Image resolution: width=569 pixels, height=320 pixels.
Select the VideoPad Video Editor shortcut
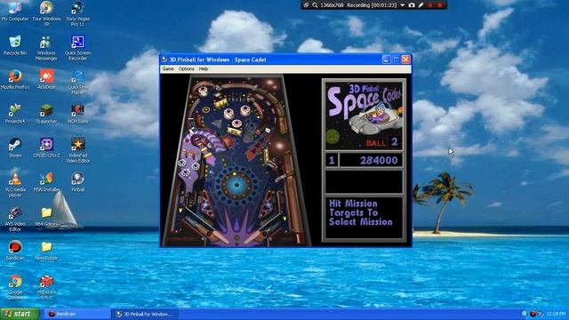[x=77, y=150]
